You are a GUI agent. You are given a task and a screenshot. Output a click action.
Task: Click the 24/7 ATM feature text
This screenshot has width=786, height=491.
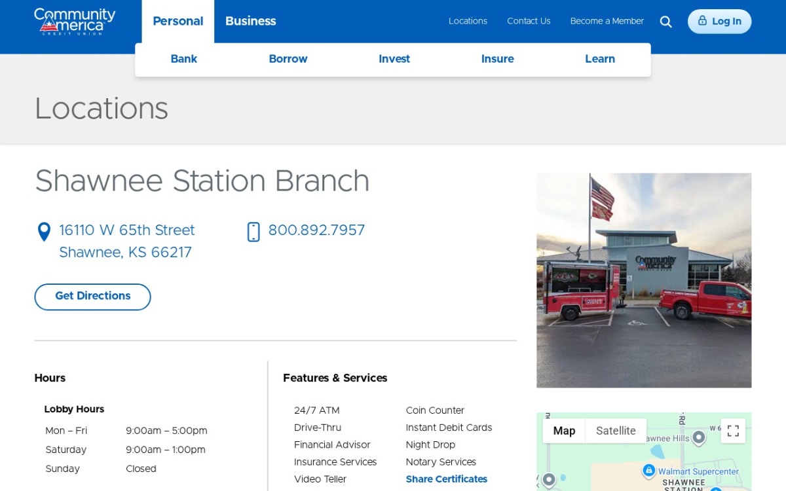click(x=316, y=410)
